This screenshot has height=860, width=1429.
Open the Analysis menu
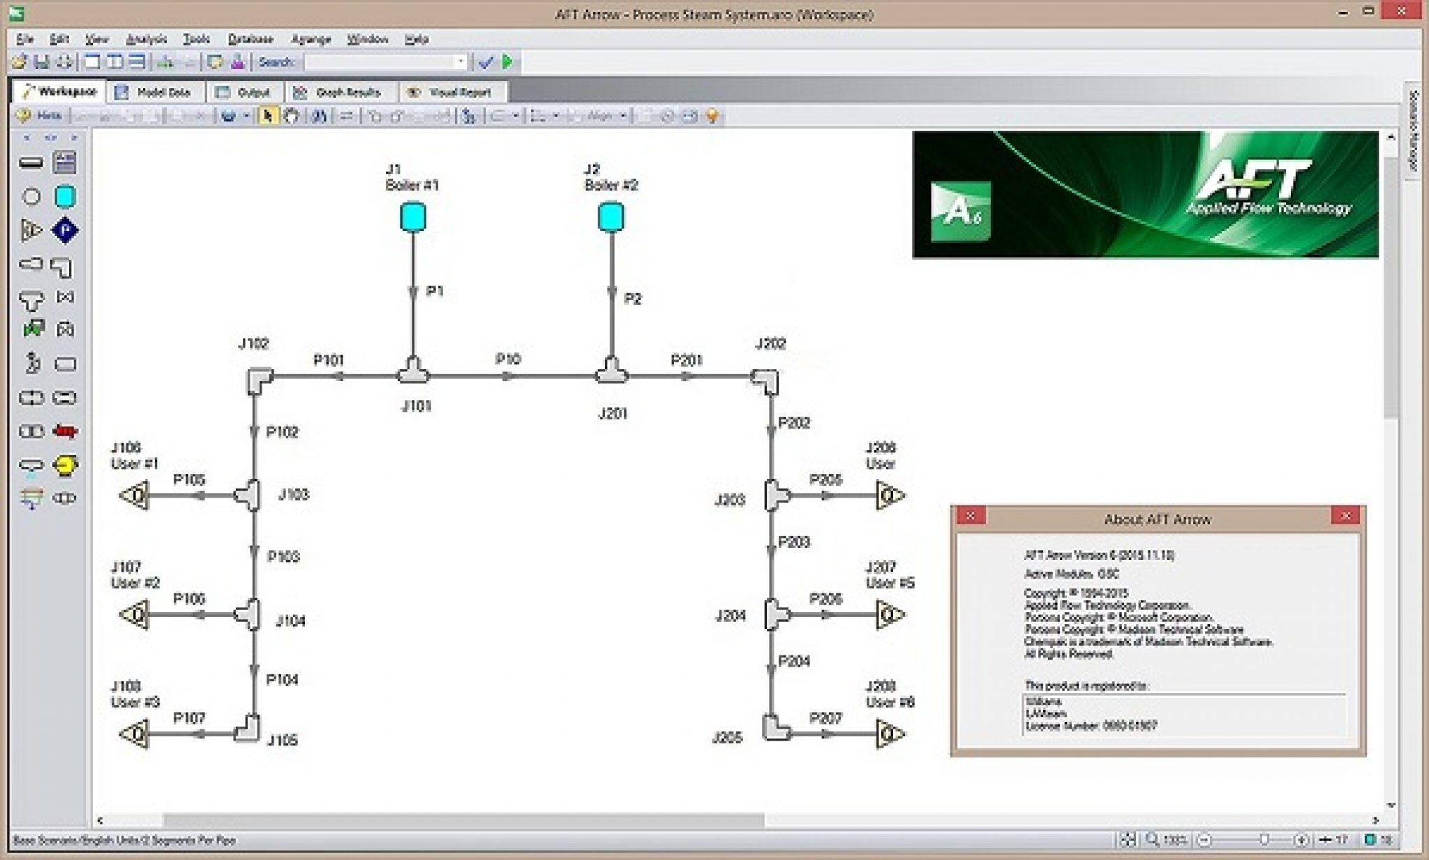(x=147, y=40)
